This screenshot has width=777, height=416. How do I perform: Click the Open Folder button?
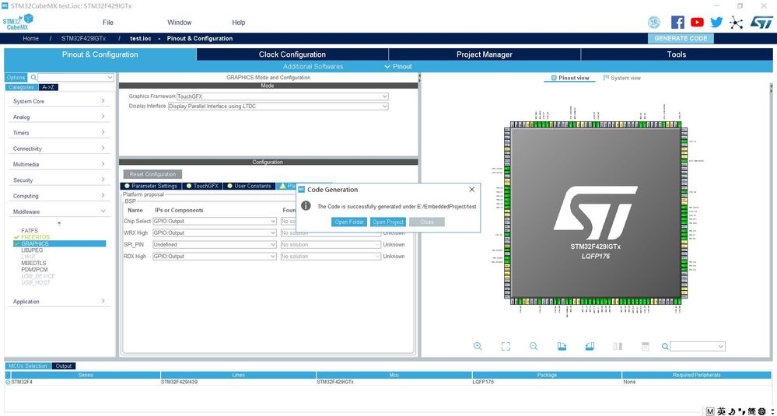point(349,222)
